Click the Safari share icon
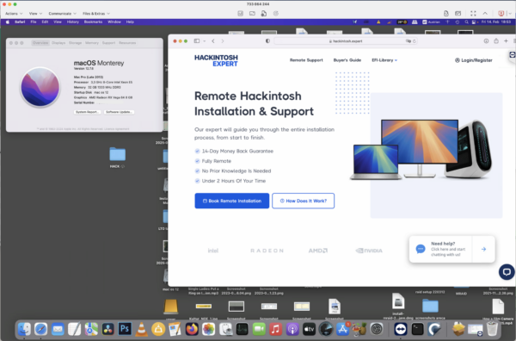Screen dimensions: 516x341 click(496, 40)
